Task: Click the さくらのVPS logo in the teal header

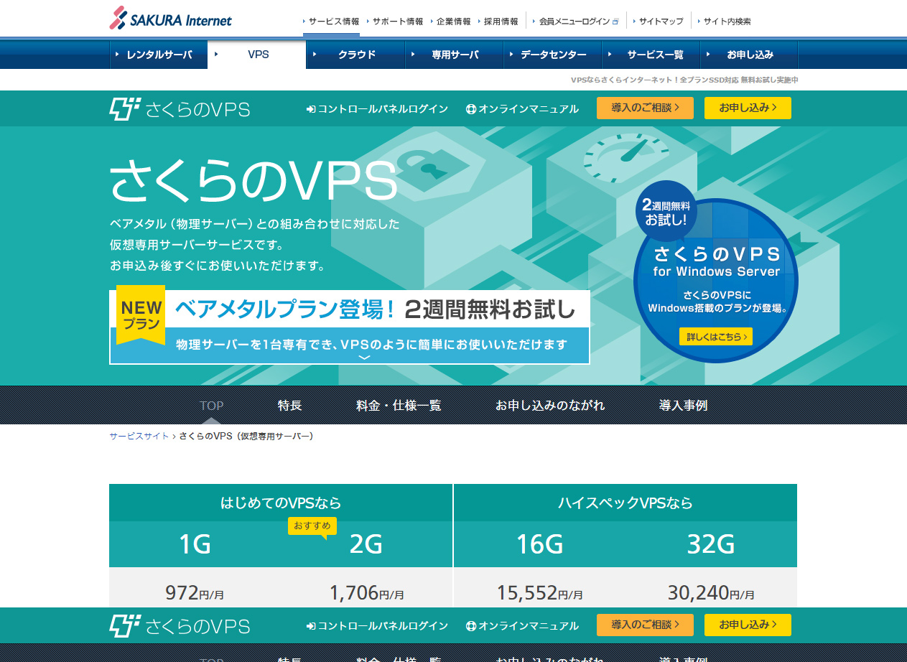Action: pos(180,109)
